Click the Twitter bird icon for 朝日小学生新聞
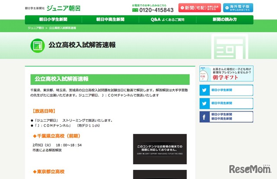The width and height of the screenshot is (277, 179). click(204, 90)
